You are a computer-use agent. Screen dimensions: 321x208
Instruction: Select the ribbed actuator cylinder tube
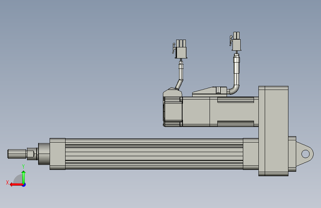point(154,154)
